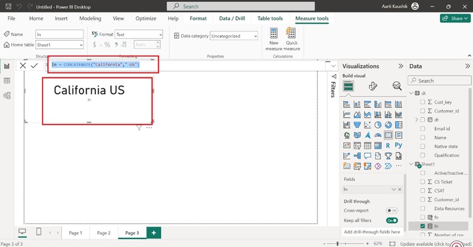This screenshot has height=247, width=473.
Task: Open Format visual pane icon
Action: point(373,86)
